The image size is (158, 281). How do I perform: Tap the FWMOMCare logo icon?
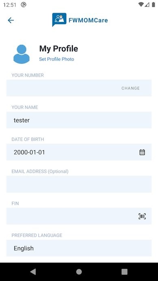[59, 19]
